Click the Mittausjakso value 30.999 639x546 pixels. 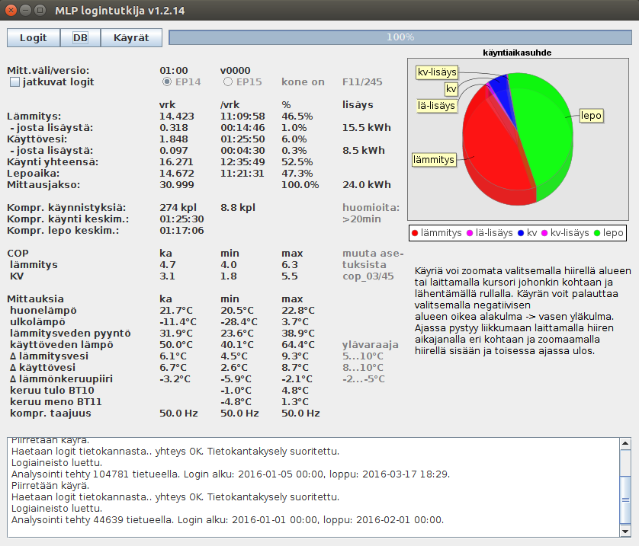(176, 185)
